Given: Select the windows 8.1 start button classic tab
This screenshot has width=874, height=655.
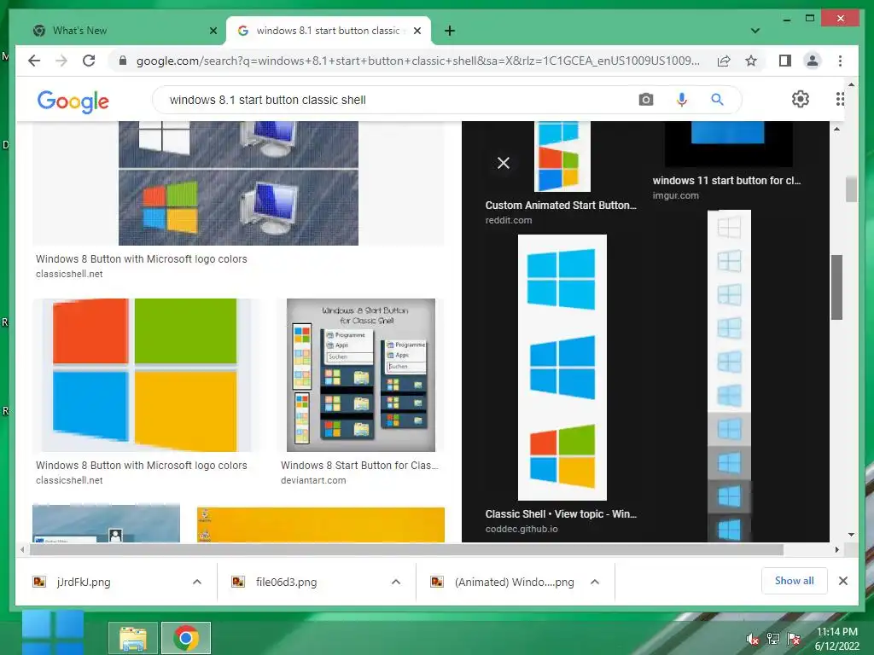Looking at the screenshot, I should (x=329, y=31).
